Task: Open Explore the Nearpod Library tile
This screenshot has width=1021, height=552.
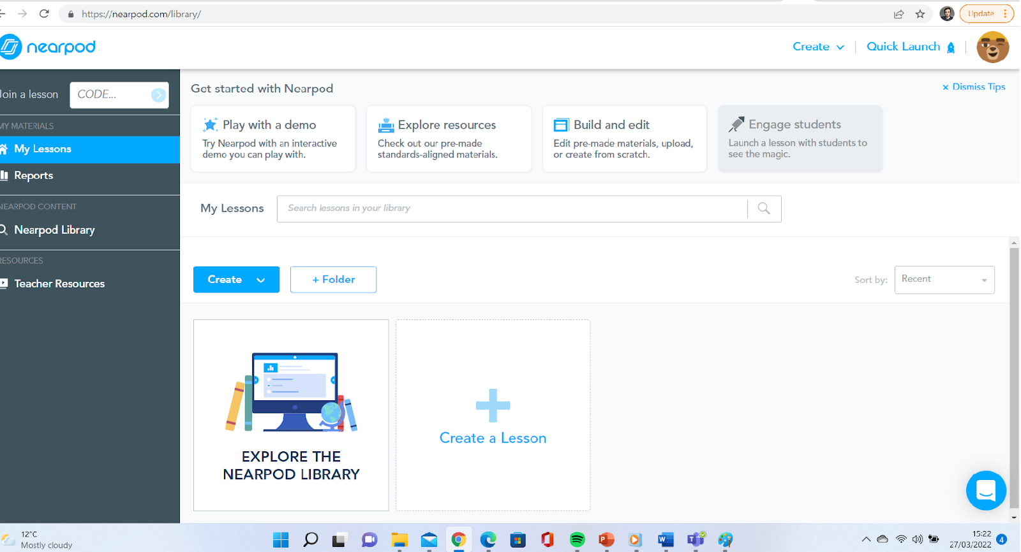Action: (291, 415)
